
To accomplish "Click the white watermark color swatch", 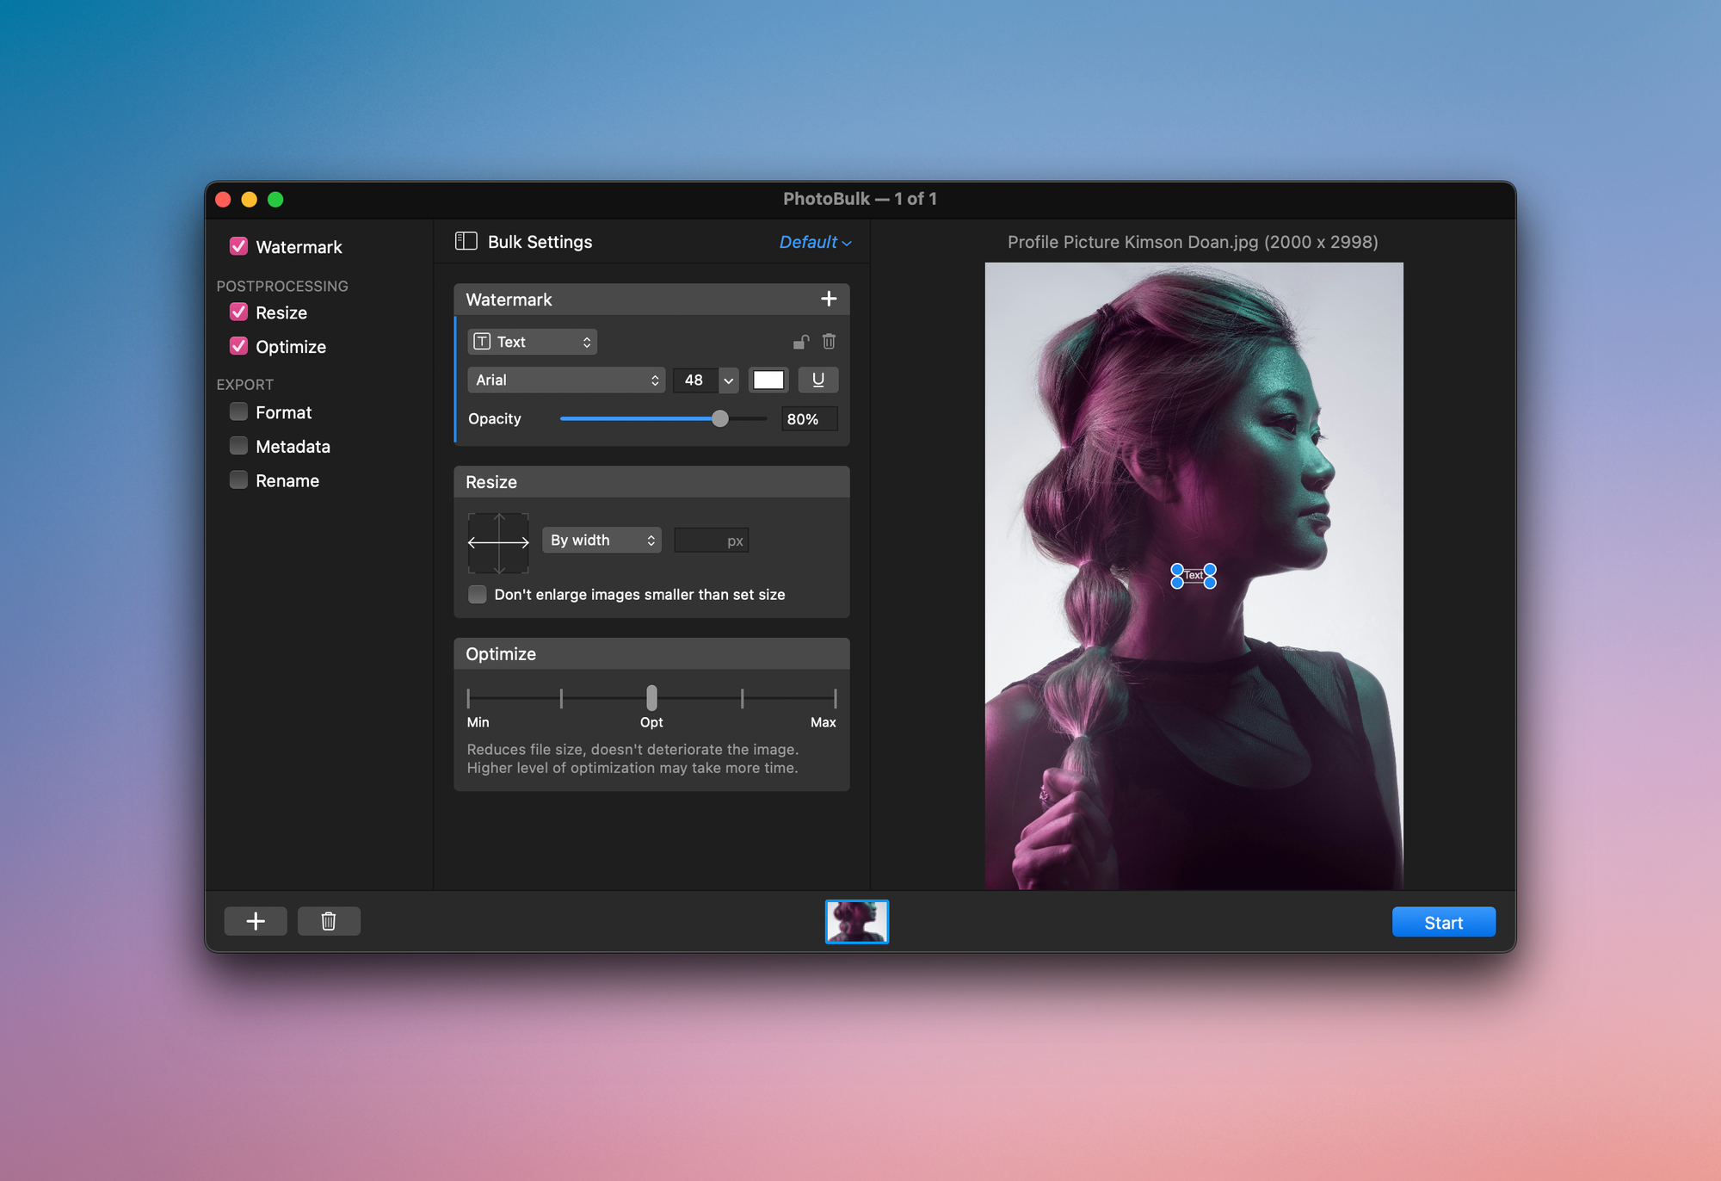I will tap(768, 380).
